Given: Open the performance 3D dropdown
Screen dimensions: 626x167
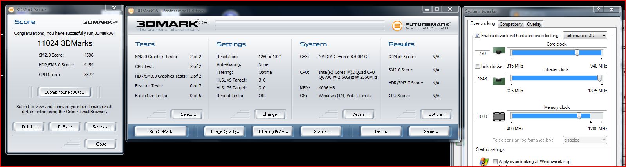Looking at the screenshot, I should pyautogui.click(x=585, y=36).
